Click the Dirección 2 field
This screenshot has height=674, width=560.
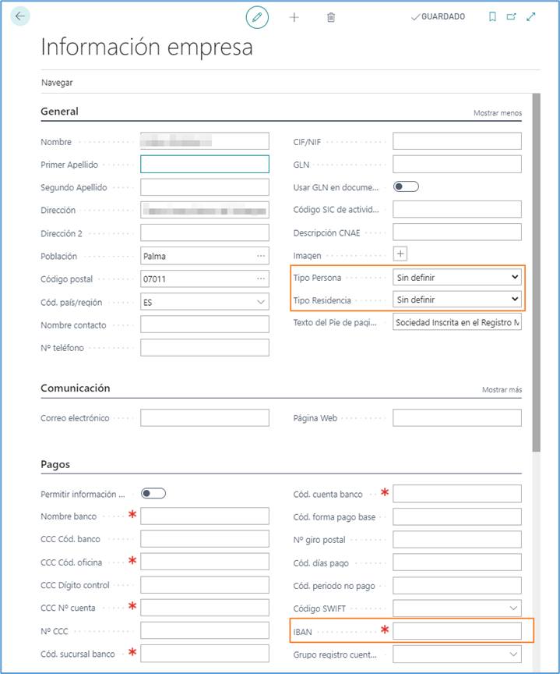[205, 232]
